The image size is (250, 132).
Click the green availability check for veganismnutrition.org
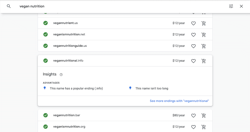45,127
